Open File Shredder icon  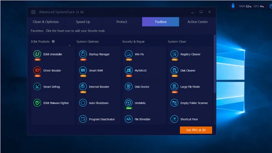point(128,119)
